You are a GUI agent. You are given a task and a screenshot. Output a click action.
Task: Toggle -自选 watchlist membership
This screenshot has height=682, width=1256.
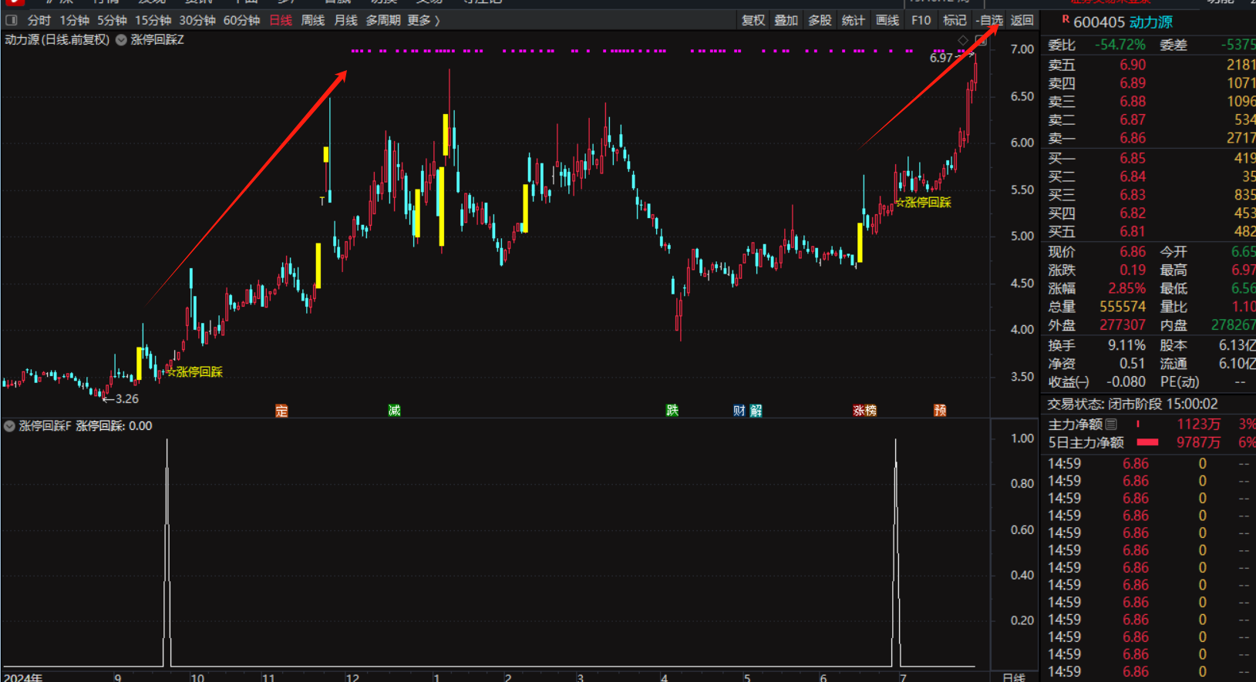pyautogui.click(x=989, y=20)
